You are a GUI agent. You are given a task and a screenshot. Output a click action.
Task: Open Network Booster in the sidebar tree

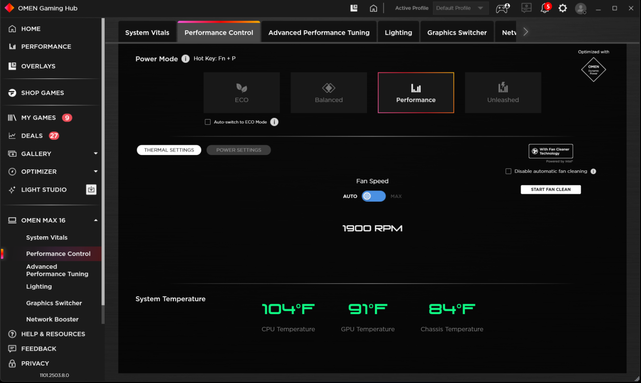pyautogui.click(x=52, y=319)
